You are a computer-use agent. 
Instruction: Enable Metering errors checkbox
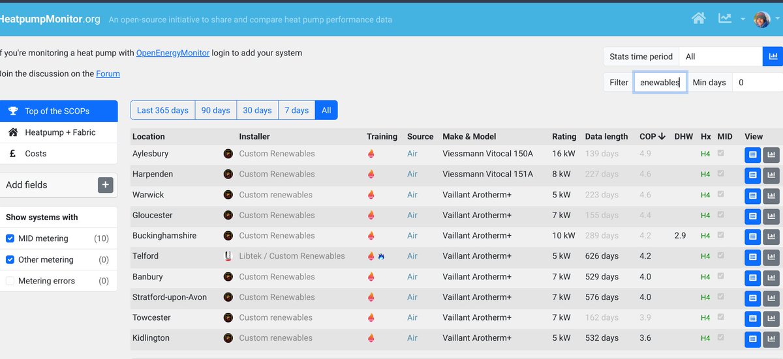pos(10,281)
